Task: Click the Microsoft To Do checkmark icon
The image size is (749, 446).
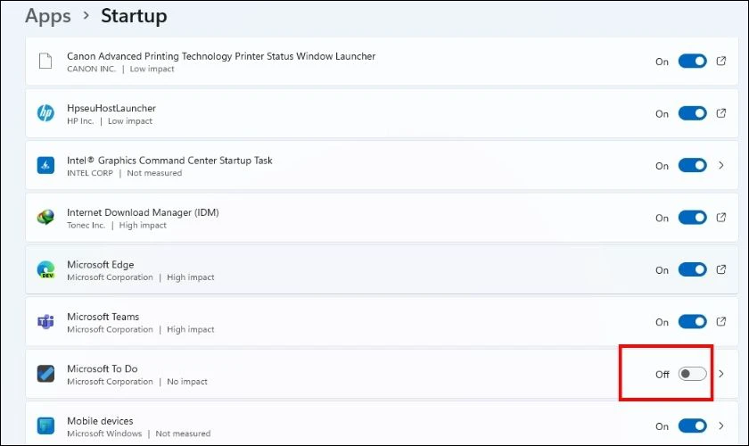Action: (x=45, y=374)
